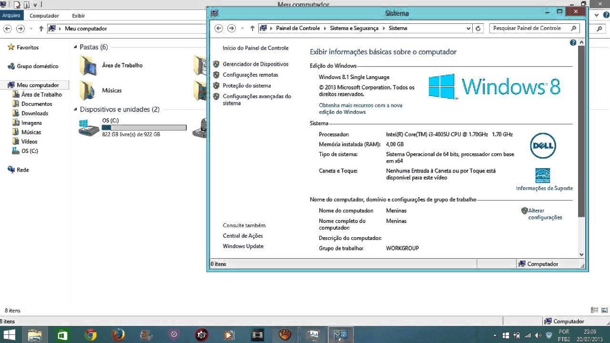
Task: Click OS (C:) drive capacity bar
Action: coord(144,128)
